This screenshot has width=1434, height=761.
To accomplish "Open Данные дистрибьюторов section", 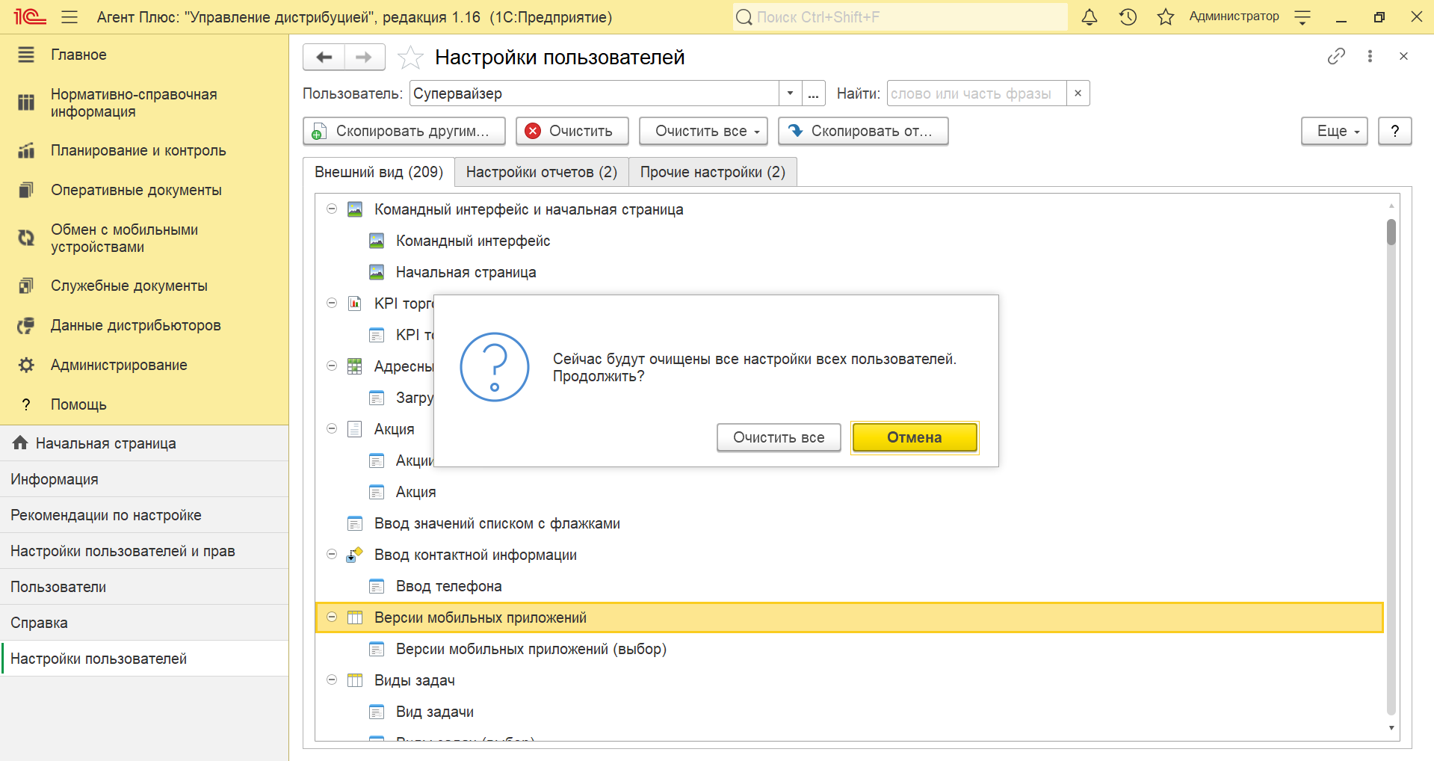I will 144,325.
